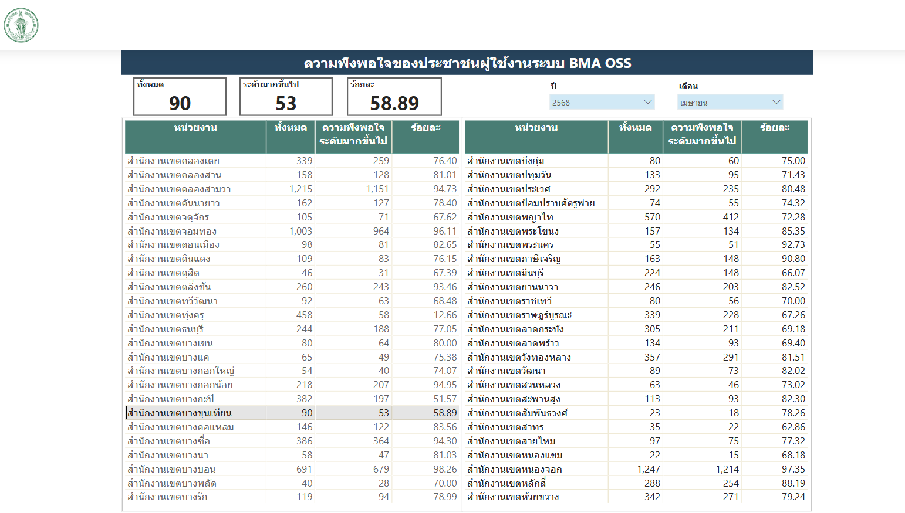Select row สำนักงานเขตภาษีเจริญ
This screenshot has height=513, width=905.
636,259
